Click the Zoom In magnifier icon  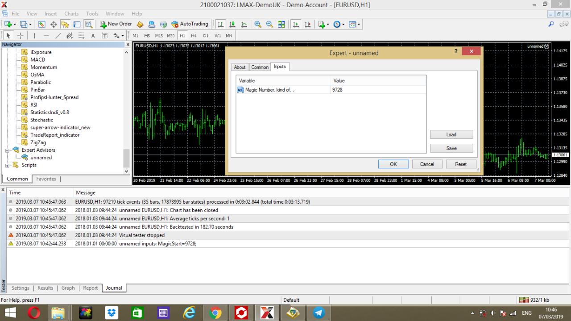pyautogui.click(x=258, y=24)
